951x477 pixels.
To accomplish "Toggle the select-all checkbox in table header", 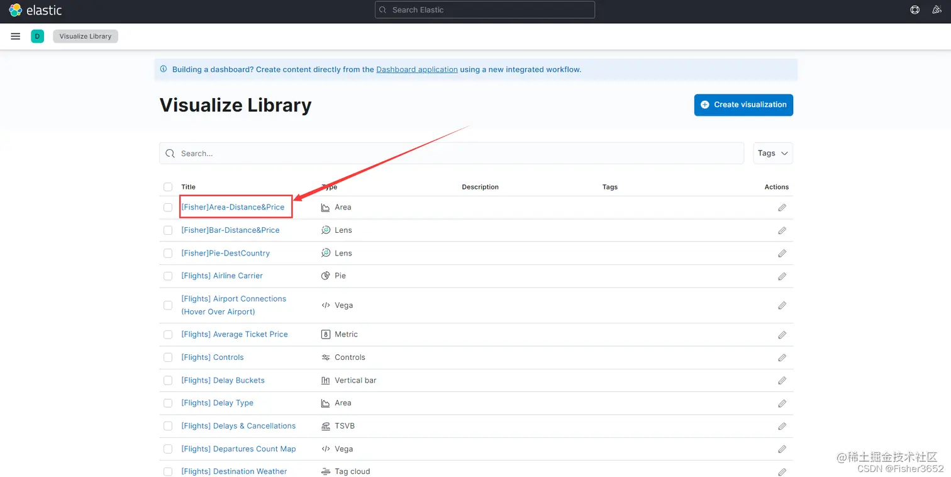I will 168,187.
